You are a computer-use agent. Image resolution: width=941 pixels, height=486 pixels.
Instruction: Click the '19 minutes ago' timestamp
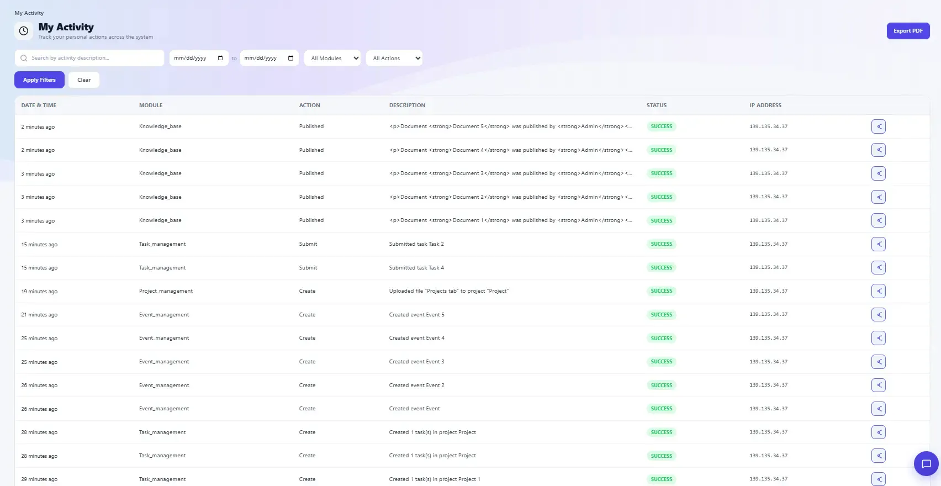point(39,292)
